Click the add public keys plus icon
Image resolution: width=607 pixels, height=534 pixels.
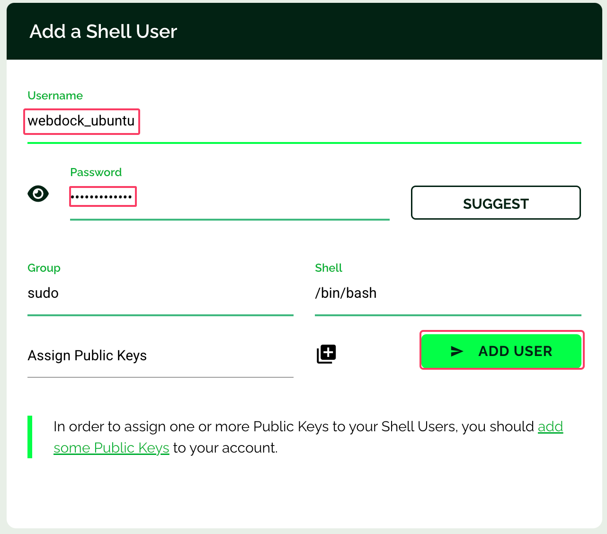click(x=326, y=354)
